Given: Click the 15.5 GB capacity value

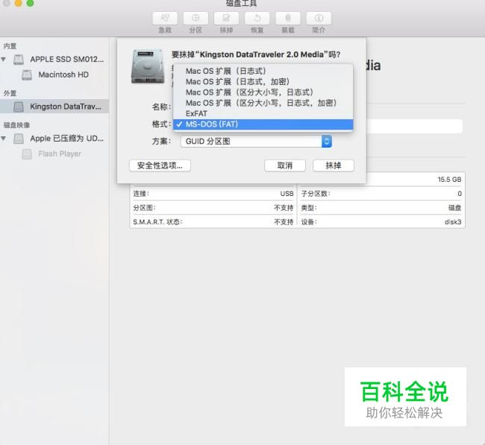Looking at the screenshot, I should (449, 180).
